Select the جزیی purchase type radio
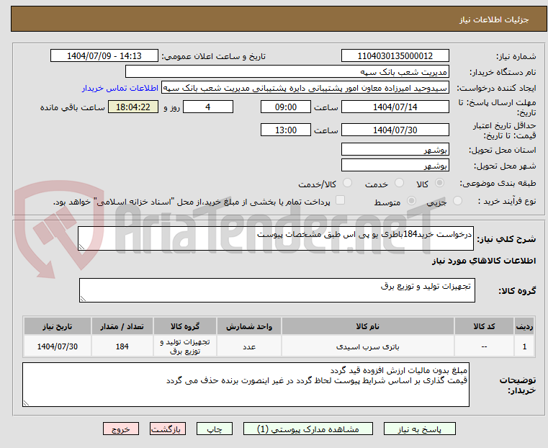 [x=457, y=201]
